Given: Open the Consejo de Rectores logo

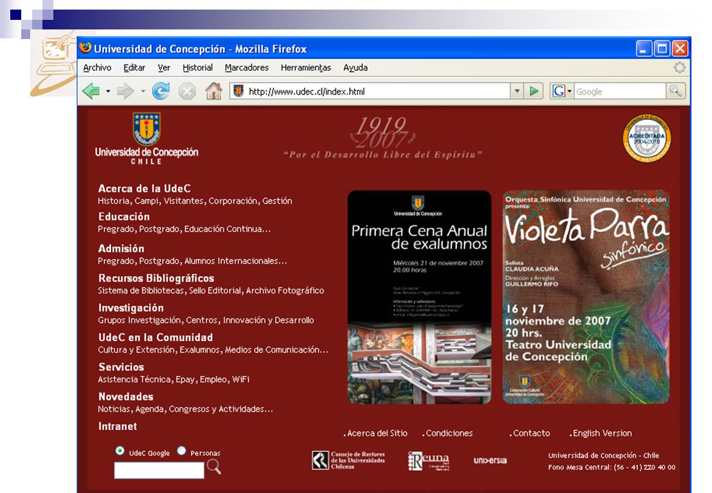Looking at the screenshot, I should pyautogui.click(x=348, y=460).
